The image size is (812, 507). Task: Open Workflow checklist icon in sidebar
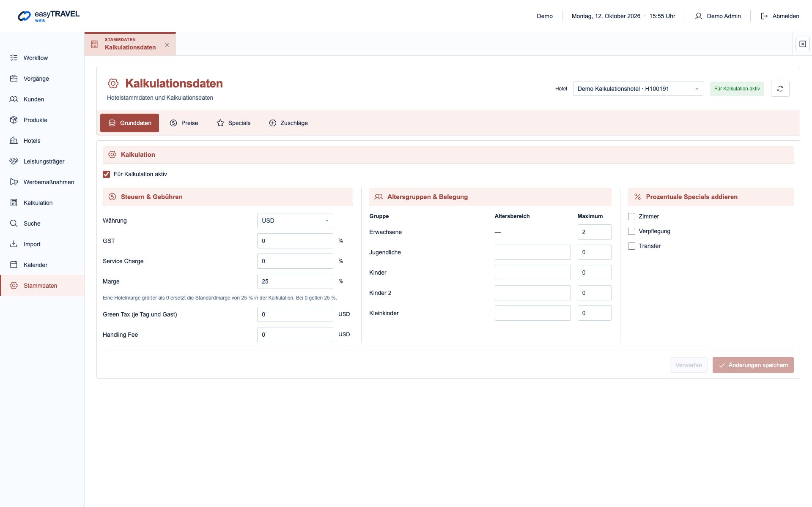(x=14, y=58)
